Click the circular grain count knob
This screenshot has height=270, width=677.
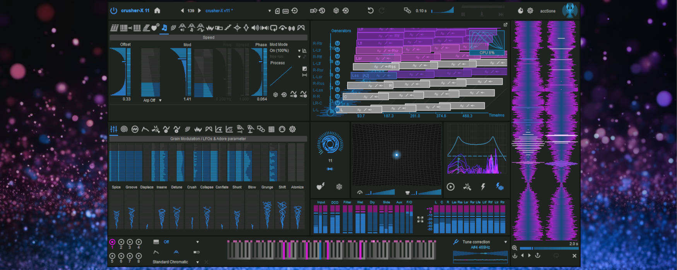(x=330, y=143)
